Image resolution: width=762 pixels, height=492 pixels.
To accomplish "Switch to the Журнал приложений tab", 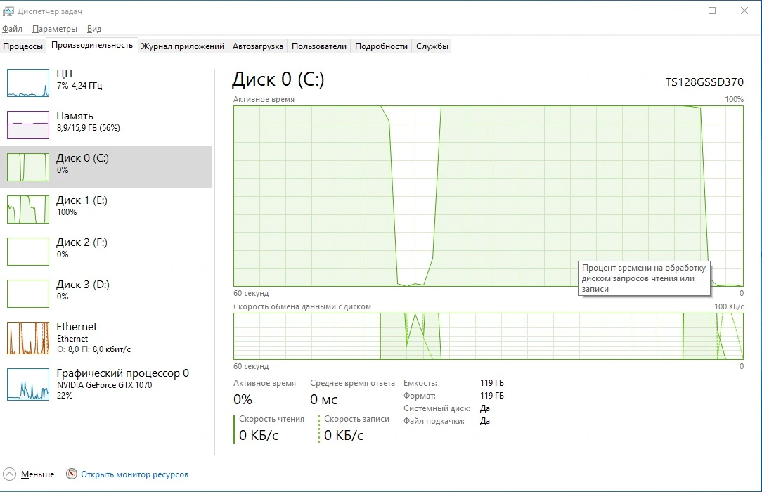I will click(183, 46).
